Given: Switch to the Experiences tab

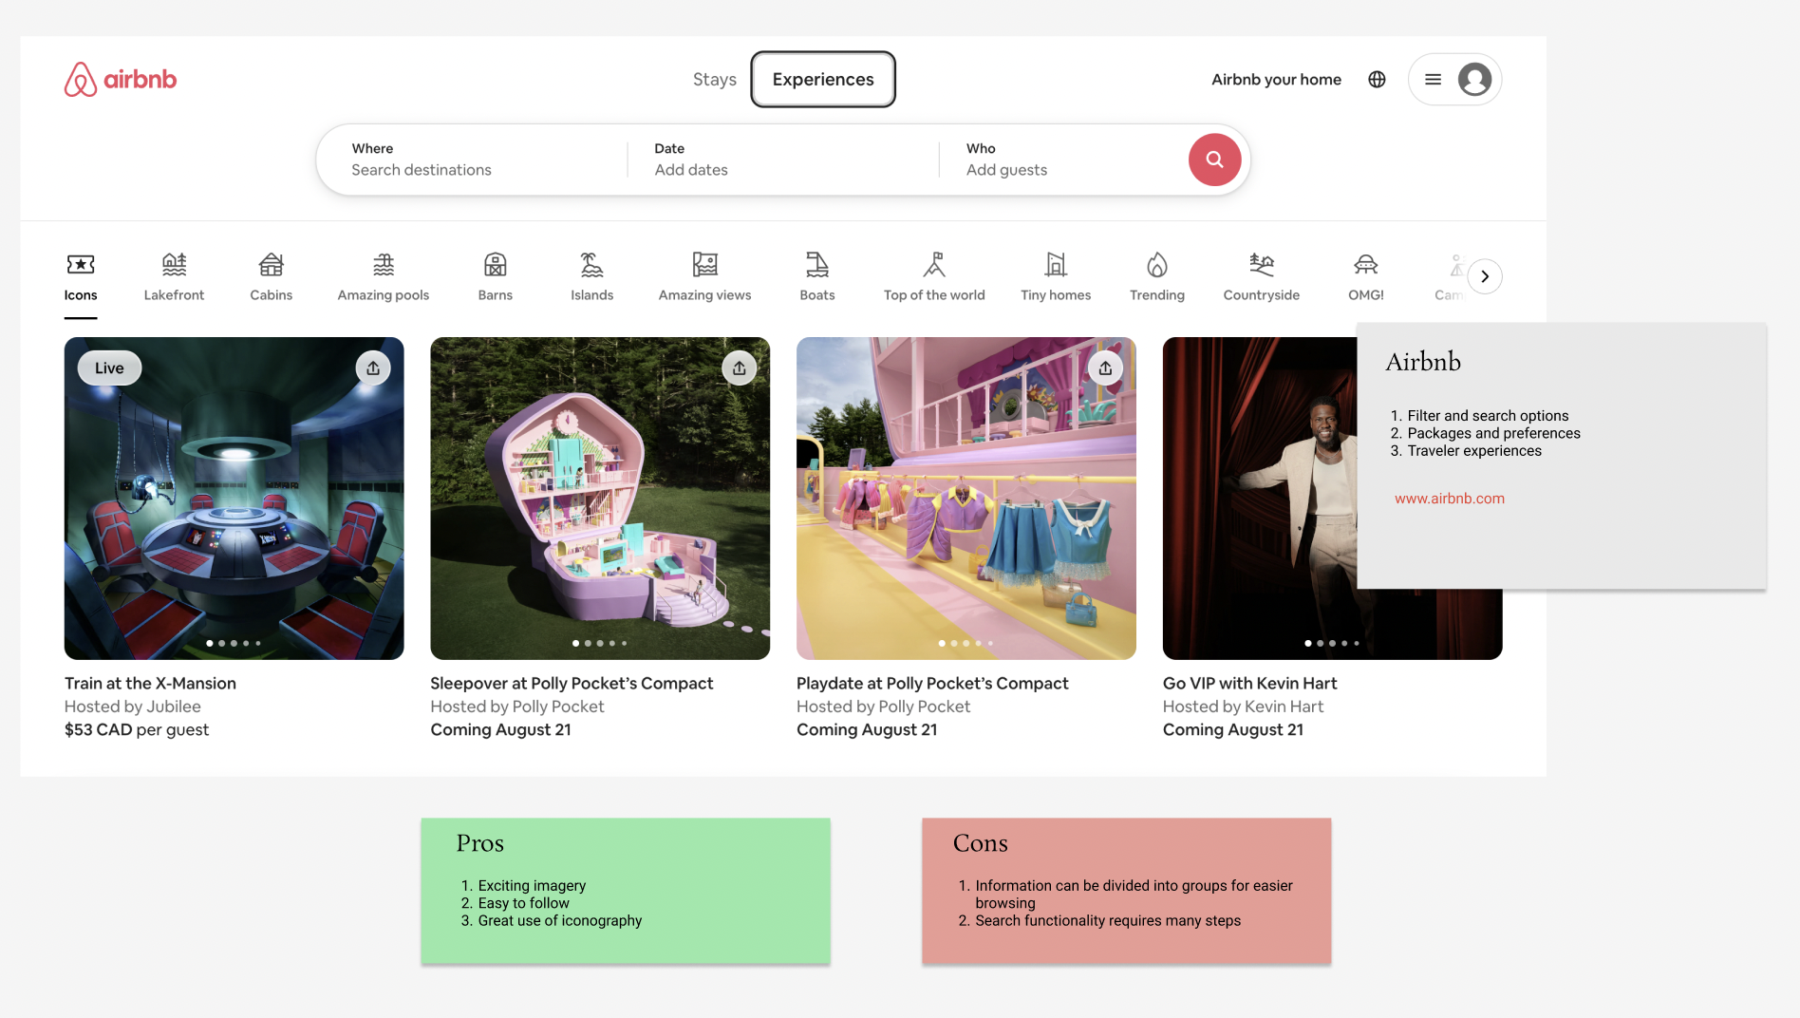Looking at the screenshot, I should pos(823,80).
